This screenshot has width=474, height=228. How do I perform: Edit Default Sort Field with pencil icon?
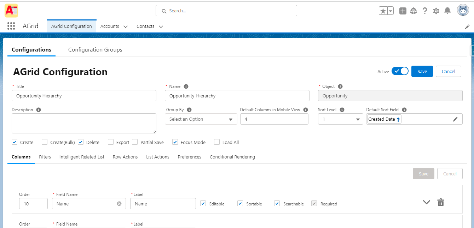pos(455,119)
